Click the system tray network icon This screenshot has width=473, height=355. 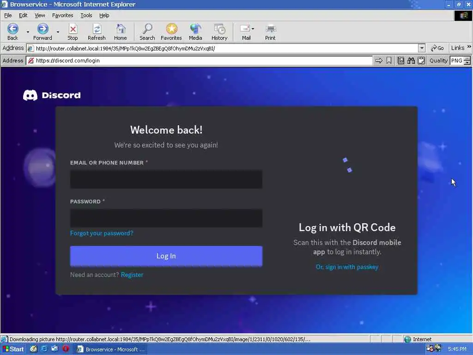[438, 349]
